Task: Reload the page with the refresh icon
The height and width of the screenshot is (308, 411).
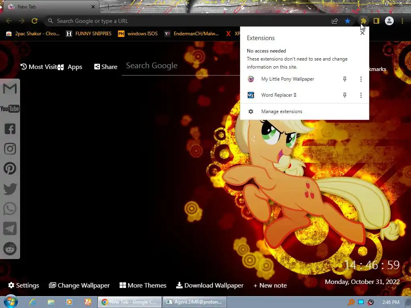Action: tap(35, 21)
